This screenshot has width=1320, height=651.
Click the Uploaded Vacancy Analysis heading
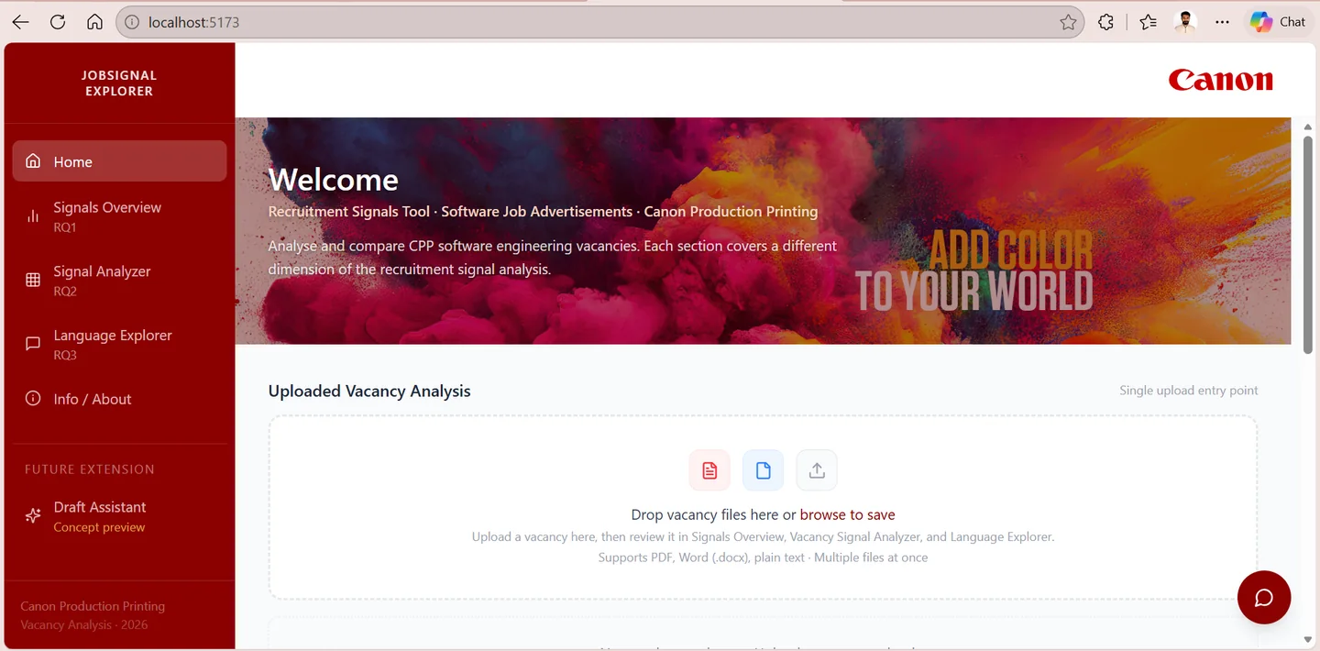pyautogui.click(x=369, y=391)
